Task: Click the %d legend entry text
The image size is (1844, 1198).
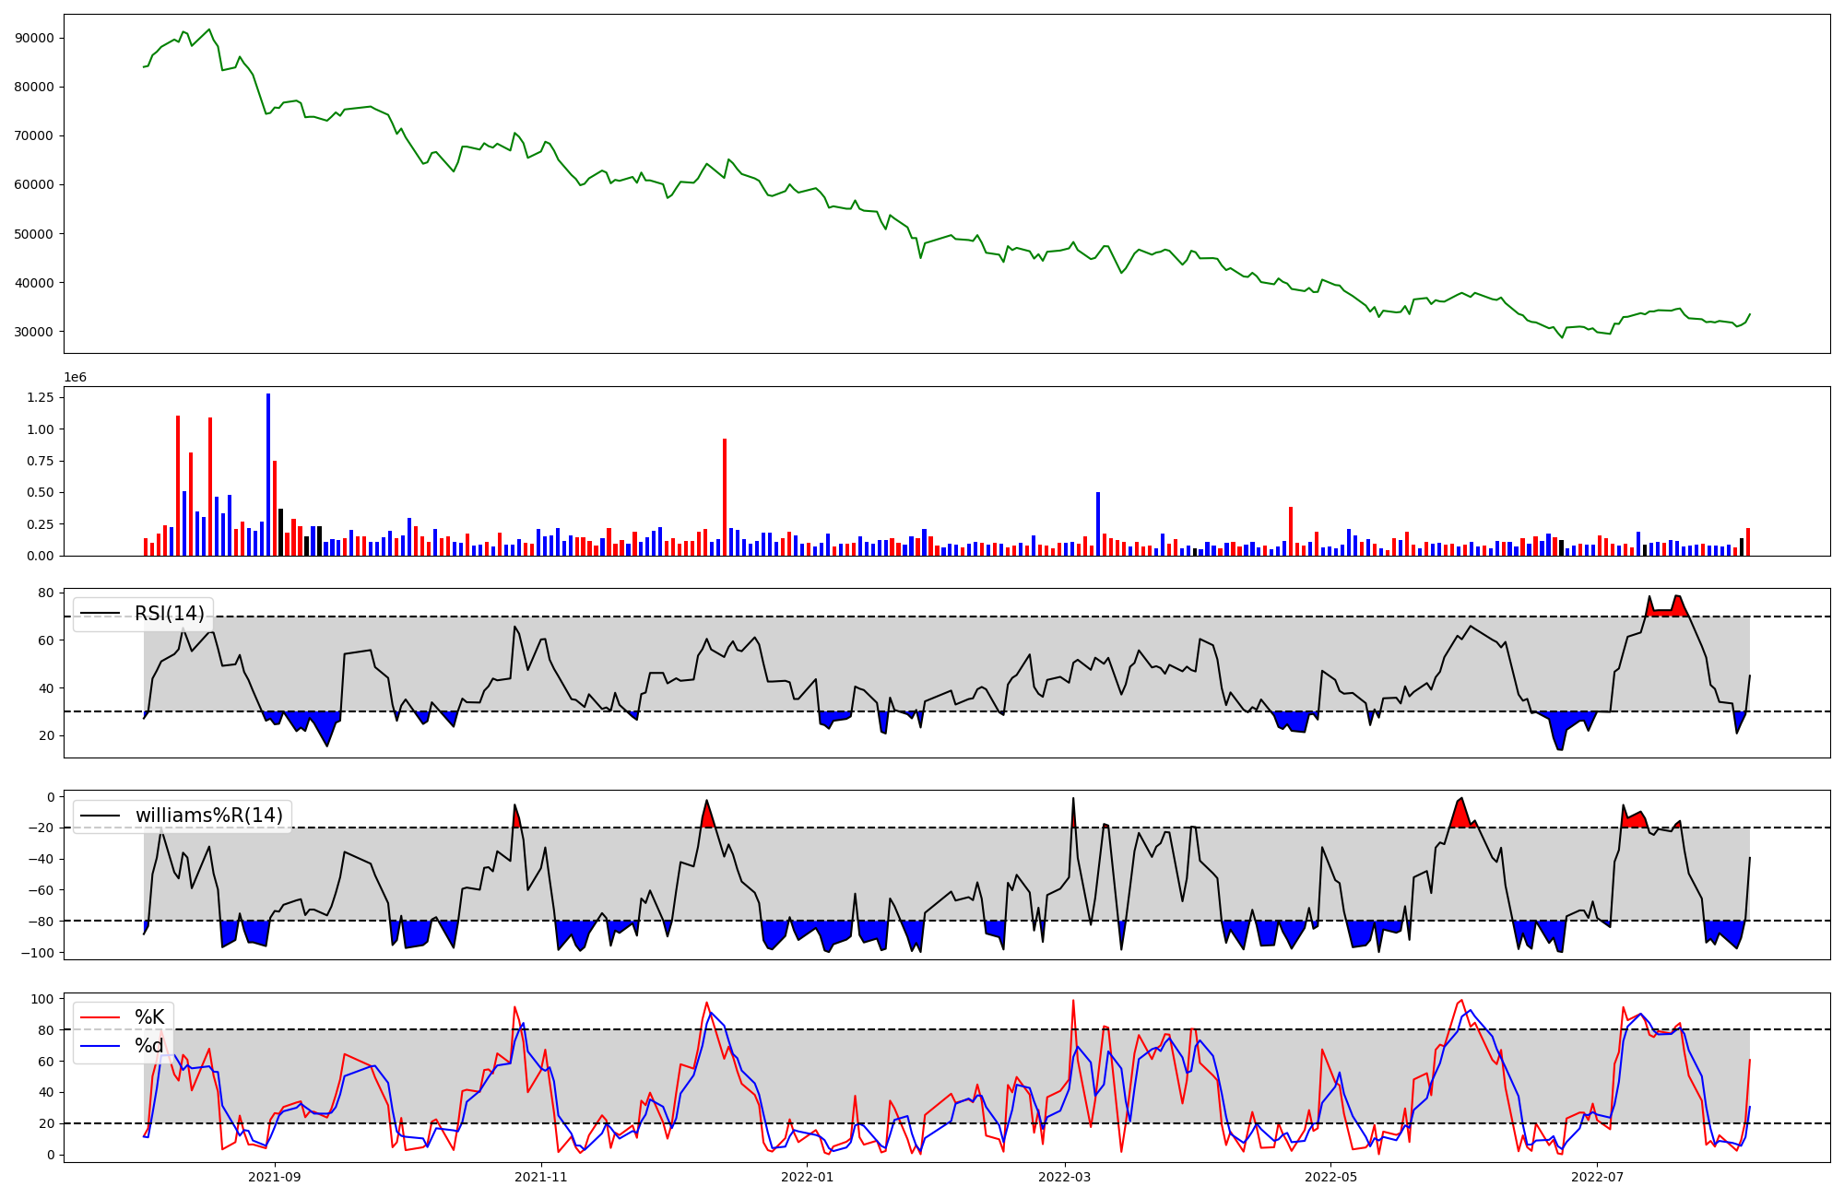Action: (x=149, y=1046)
